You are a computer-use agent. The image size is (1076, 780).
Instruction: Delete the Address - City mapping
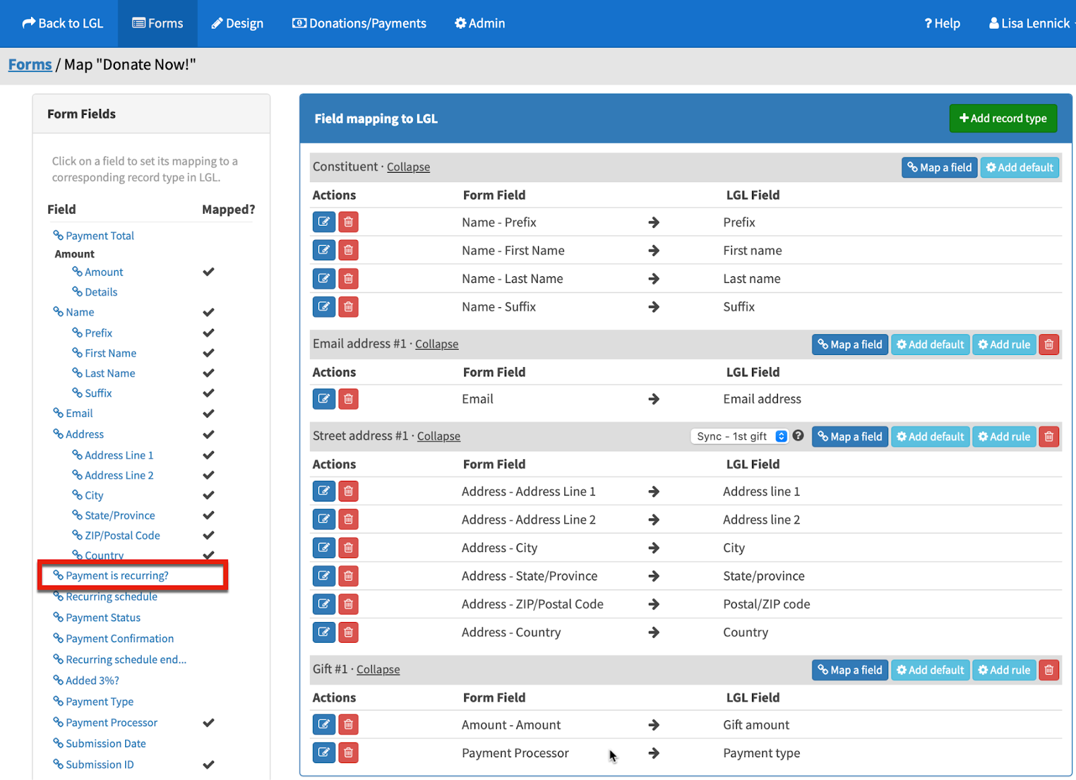point(348,548)
